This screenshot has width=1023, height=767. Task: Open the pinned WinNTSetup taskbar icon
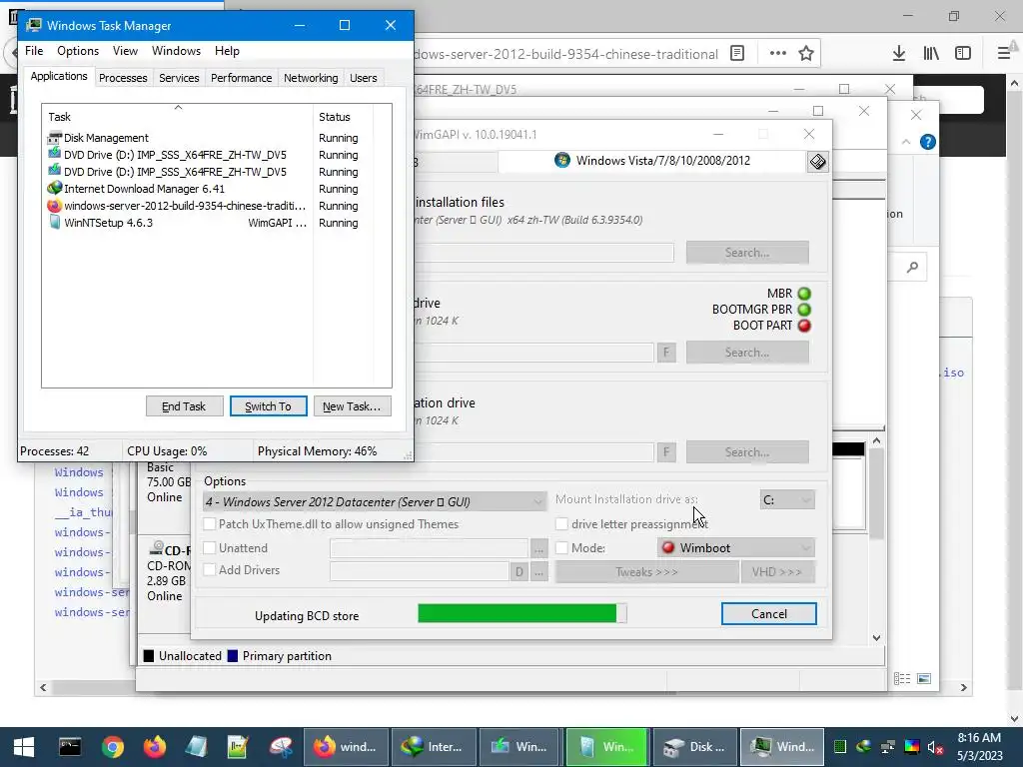click(x=197, y=747)
